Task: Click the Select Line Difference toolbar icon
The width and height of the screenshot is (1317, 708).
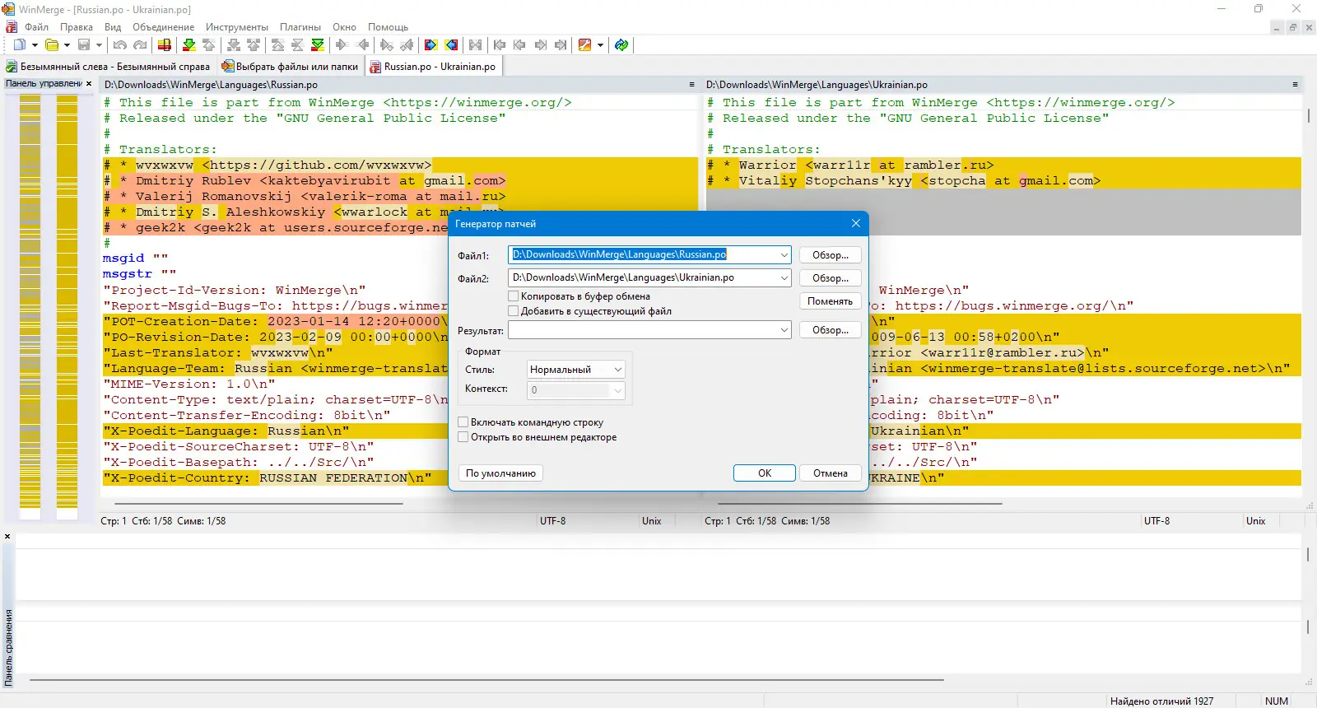Action: pos(165,45)
